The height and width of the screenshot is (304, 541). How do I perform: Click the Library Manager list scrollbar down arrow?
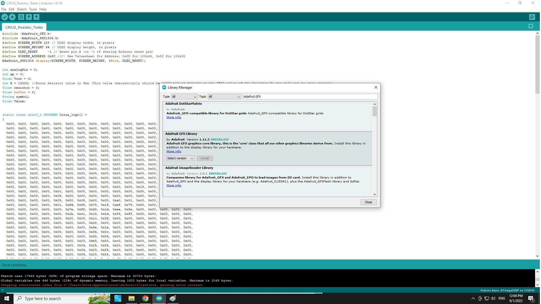click(x=375, y=195)
